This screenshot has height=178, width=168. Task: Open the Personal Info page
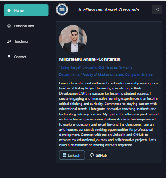(x=26, y=26)
